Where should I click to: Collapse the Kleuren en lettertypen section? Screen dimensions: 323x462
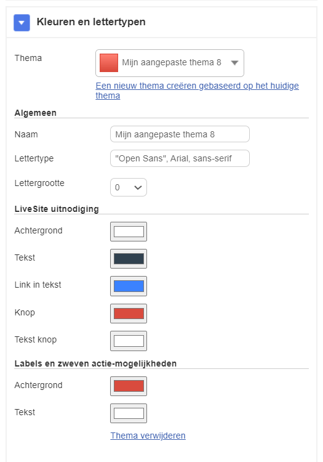tap(22, 23)
